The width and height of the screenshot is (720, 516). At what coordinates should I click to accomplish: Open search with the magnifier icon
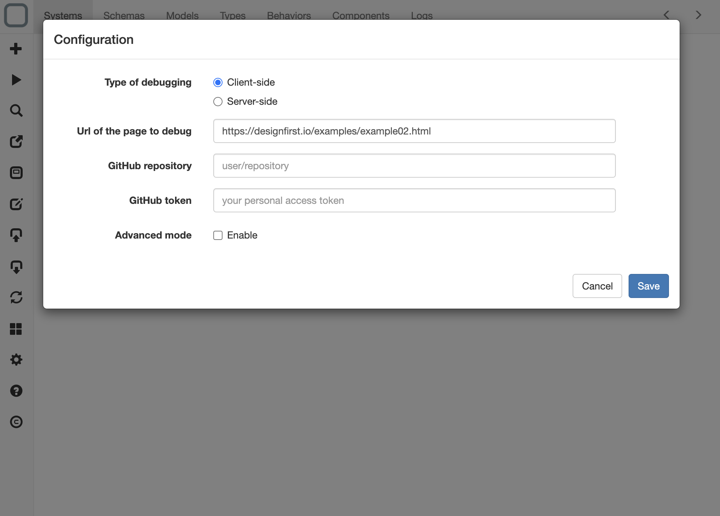point(16,110)
